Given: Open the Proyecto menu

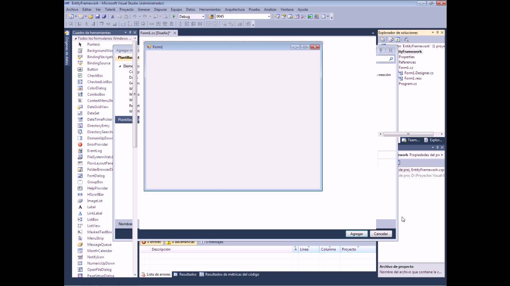Looking at the screenshot, I should (127, 10).
